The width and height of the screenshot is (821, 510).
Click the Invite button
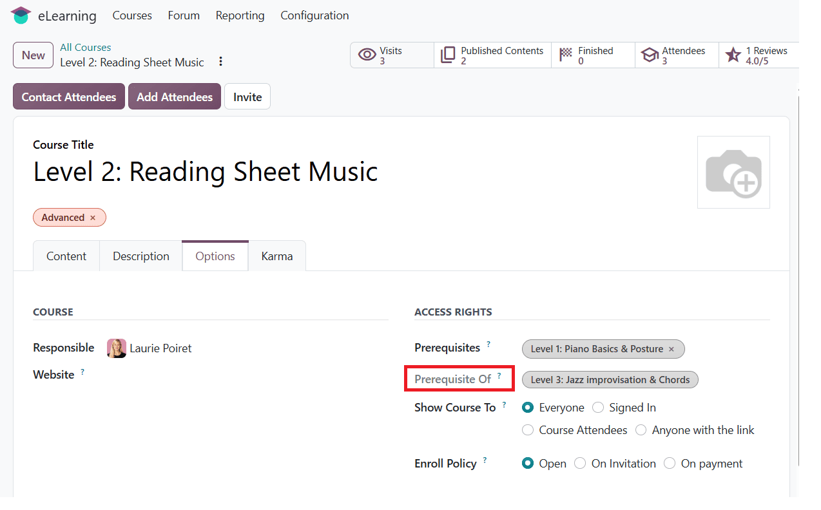[x=247, y=97]
